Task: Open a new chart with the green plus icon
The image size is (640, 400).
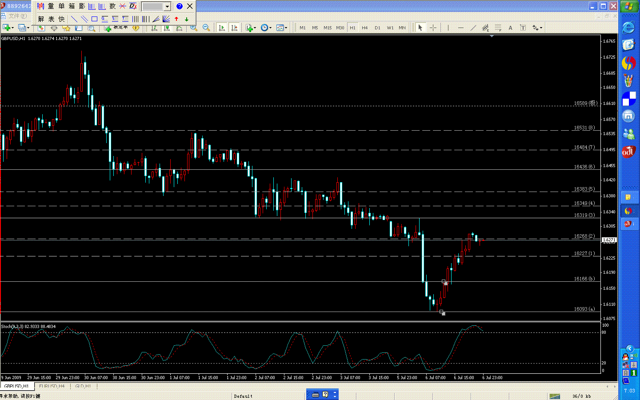Action: [x=6, y=28]
